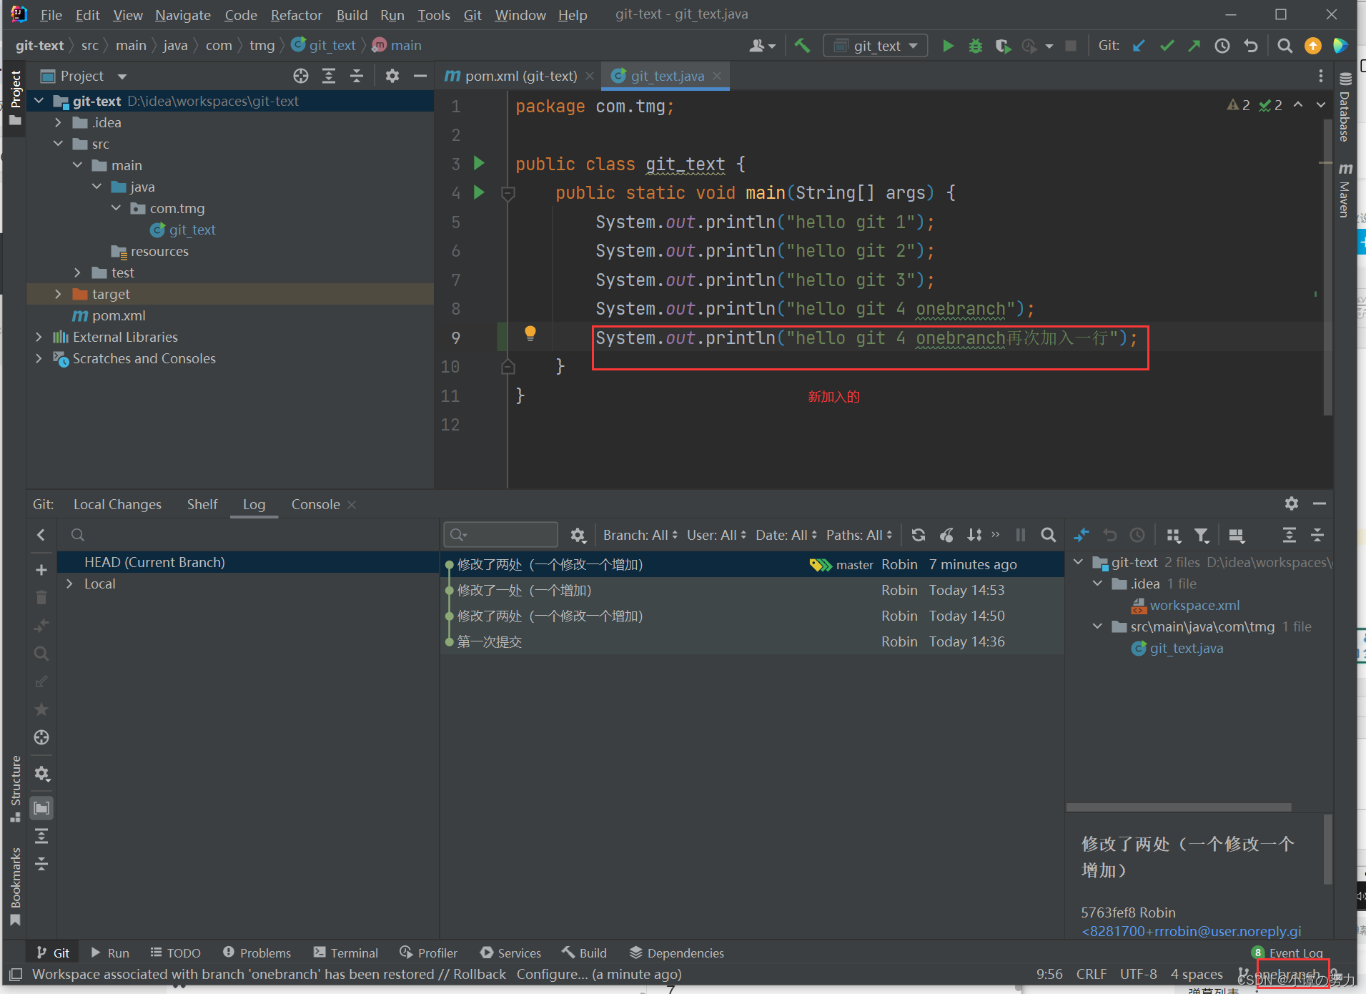The image size is (1366, 994).
Task: Select commit dated Today 14:53
Action: (752, 590)
